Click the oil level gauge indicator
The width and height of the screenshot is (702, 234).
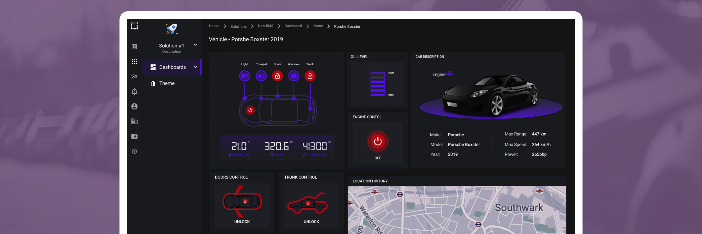coord(377,84)
